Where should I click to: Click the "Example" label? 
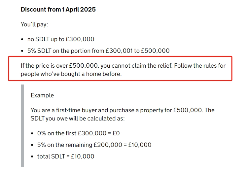coord(42,95)
